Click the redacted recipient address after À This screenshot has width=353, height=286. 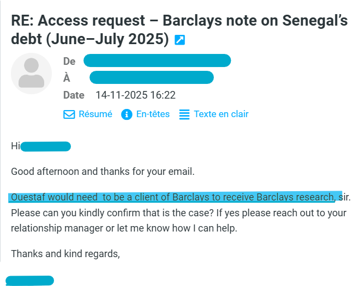click(151, 78)
